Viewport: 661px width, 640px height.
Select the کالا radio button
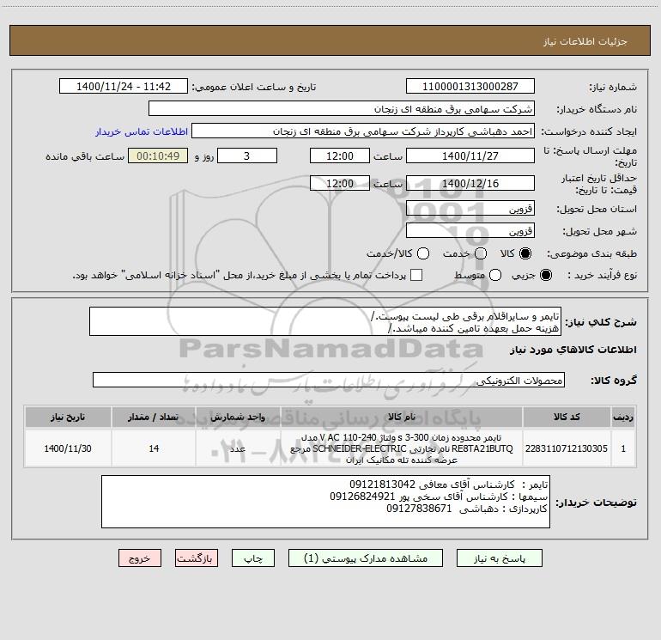tap(525, 253)
